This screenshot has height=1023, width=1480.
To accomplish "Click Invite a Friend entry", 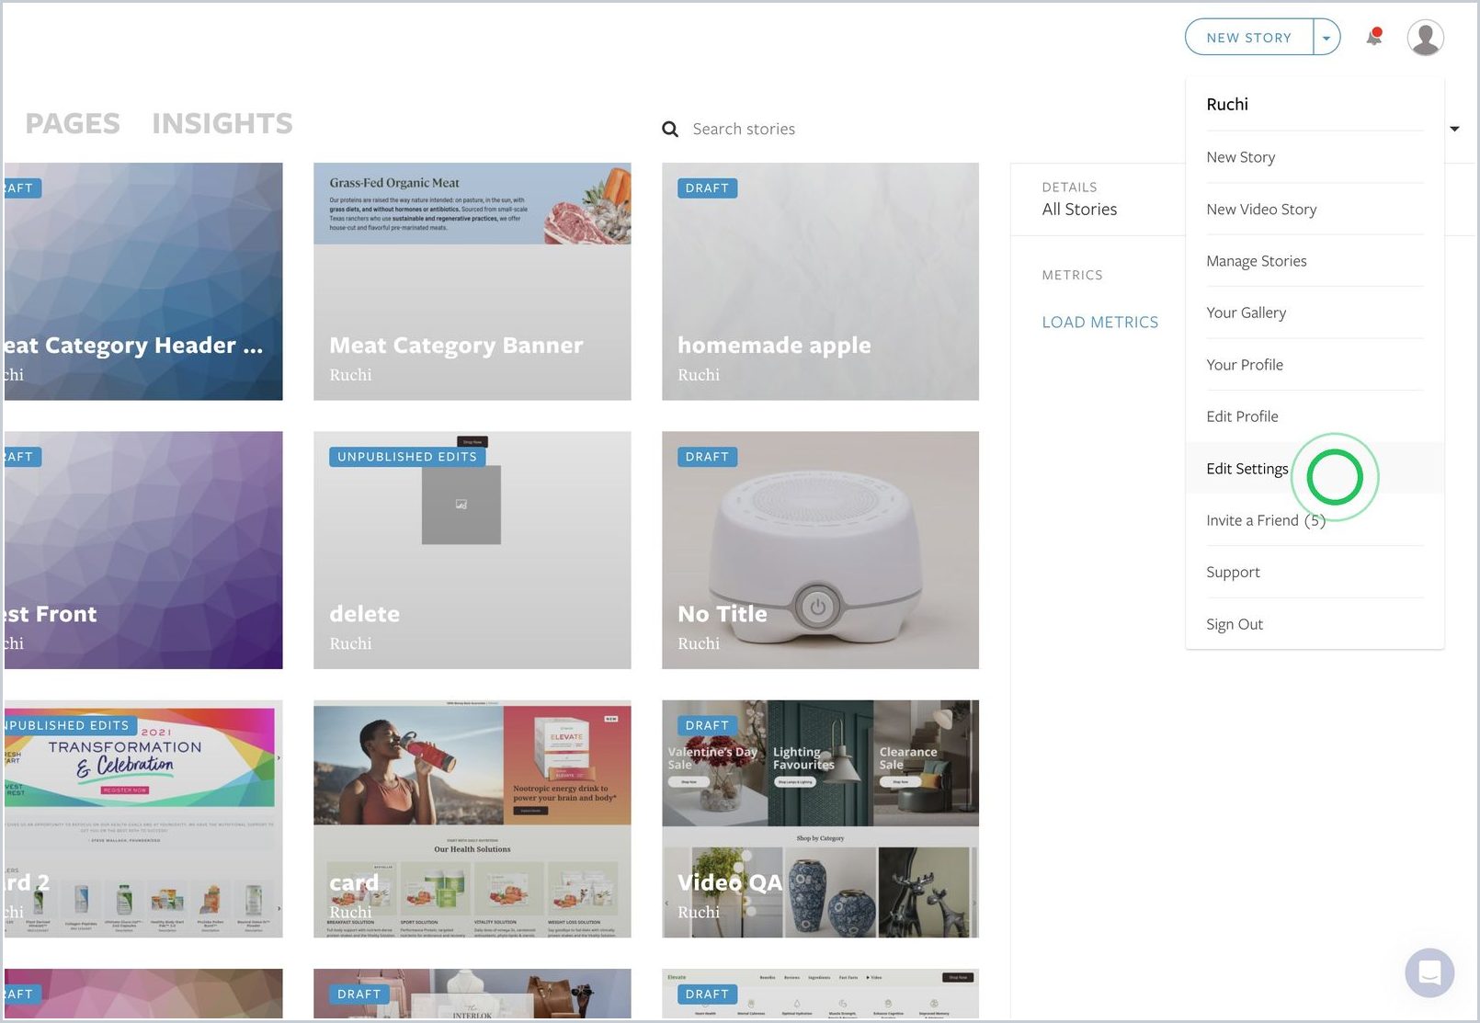I will 1315,520.
